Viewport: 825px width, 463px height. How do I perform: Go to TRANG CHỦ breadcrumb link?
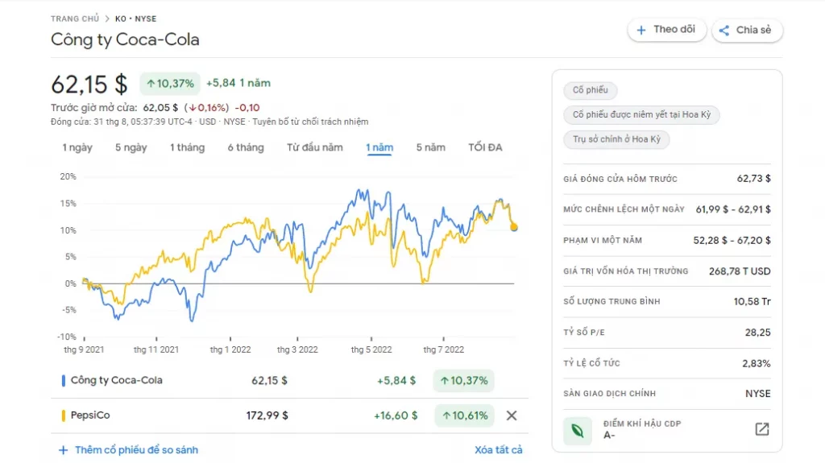pos(75,19)
